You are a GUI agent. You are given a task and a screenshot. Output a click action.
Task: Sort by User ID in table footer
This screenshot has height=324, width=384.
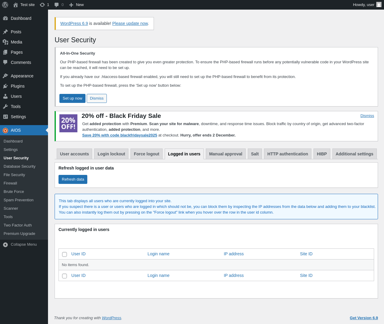click(x=78, y=275)
